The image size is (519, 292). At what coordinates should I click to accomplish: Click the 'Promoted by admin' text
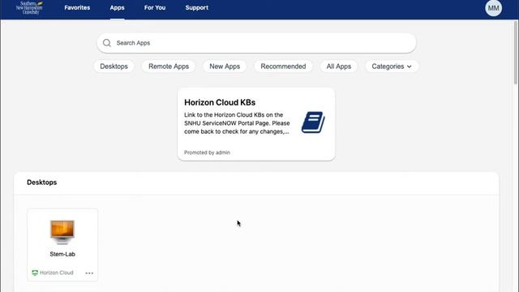coord(207,152)
